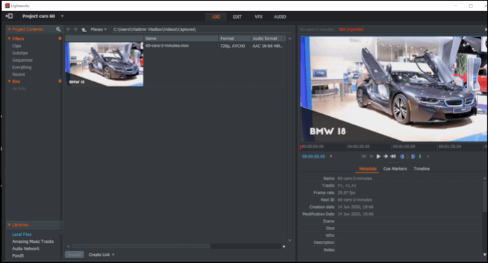Screen dimensions: 488x263
Task: Click the exit project icon beside Project cars 60
Action: [x=9, y=16]
